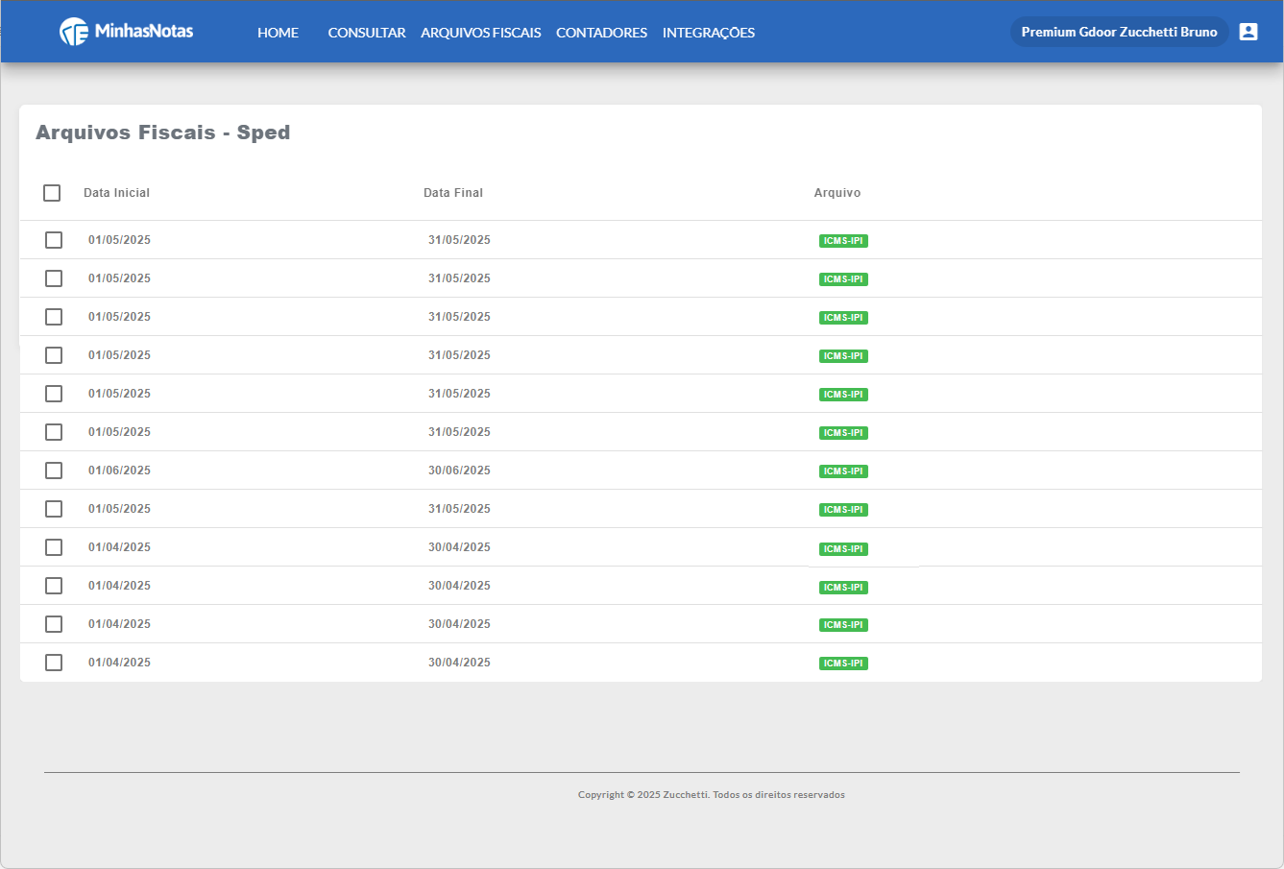Click the Arquivos Fiscais - Sped page title

pyautogui.click(x=163, y=133)
